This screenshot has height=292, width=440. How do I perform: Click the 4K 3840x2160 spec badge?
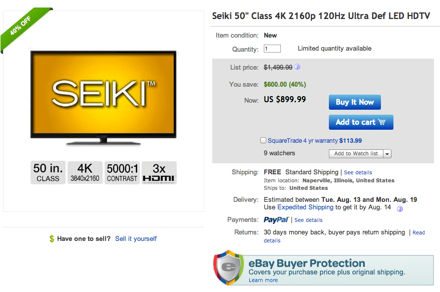(x=85, y=172)
